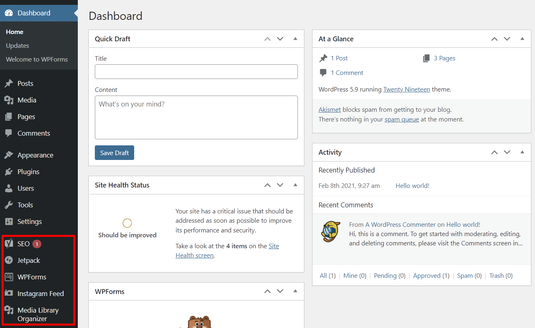Click the Jetpack lightning icon
Screen dimensions: 535x328
coord(9,260)
